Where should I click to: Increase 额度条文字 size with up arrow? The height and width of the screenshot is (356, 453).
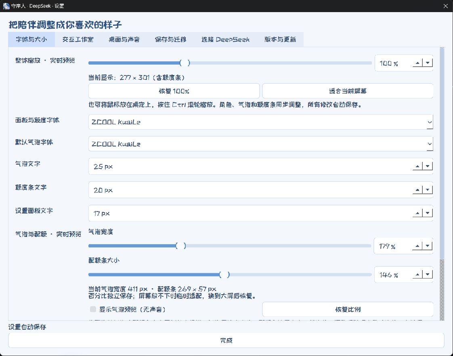(x=417, y=190)
